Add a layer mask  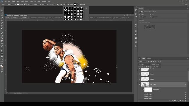175,101
